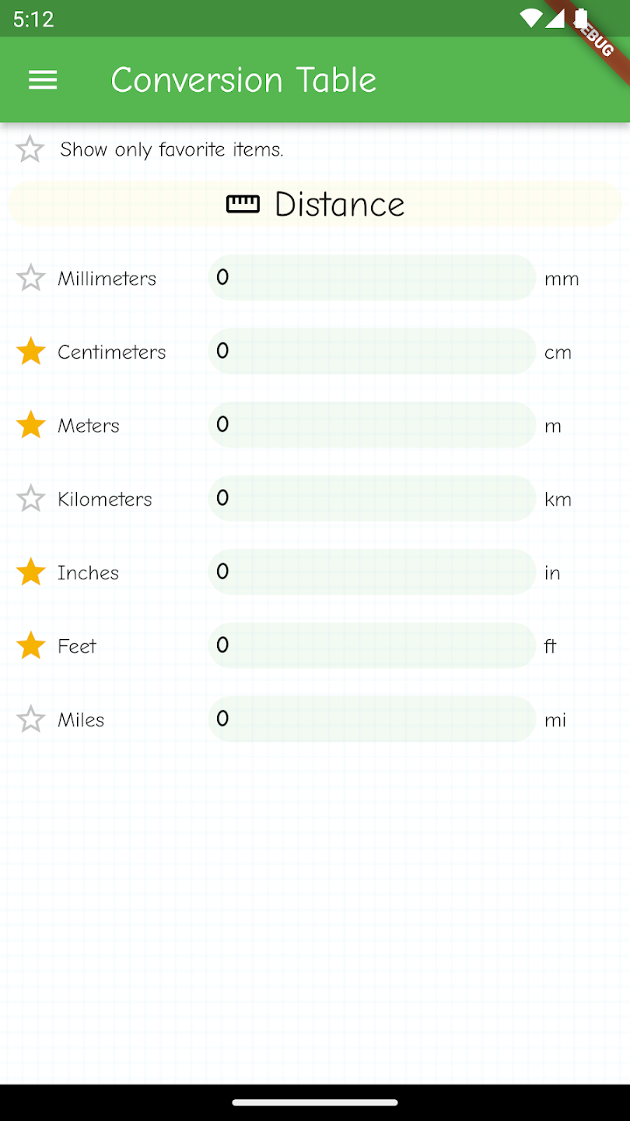
Task: Click the star icon beside Miles
Action: 30,719
